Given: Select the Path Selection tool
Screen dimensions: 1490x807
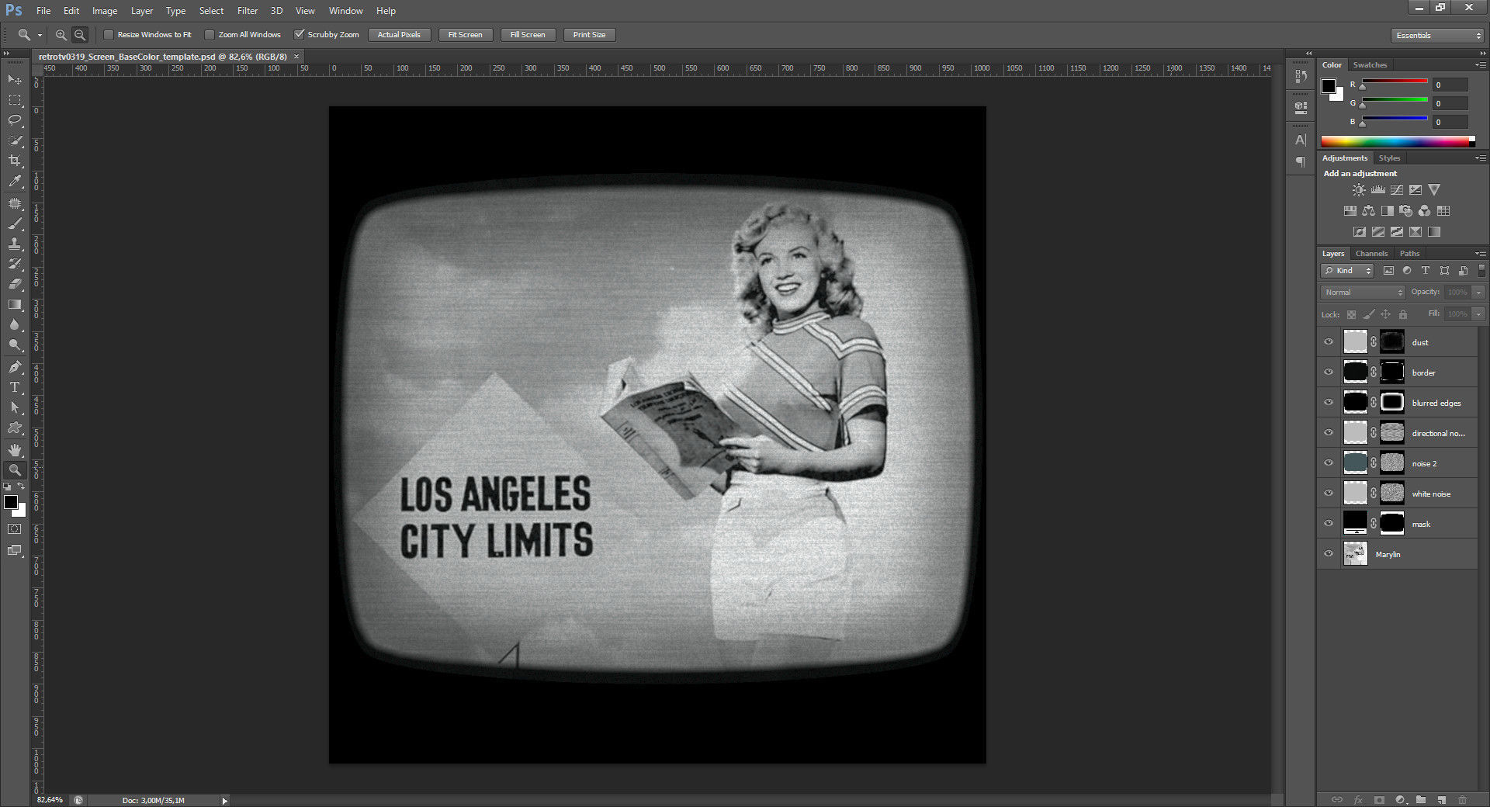Looking at the screenshot, I should (15, 407).
